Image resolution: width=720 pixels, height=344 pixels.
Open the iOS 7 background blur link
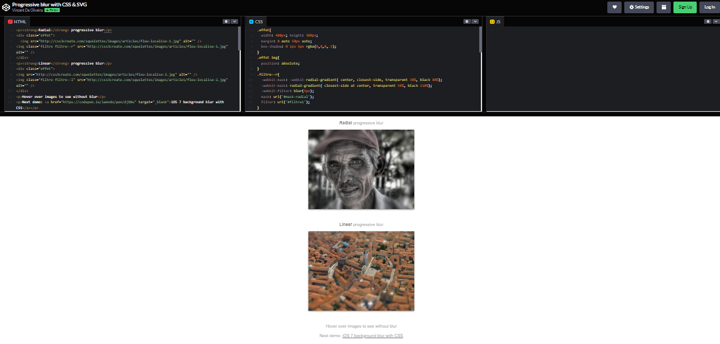[372, 335]
